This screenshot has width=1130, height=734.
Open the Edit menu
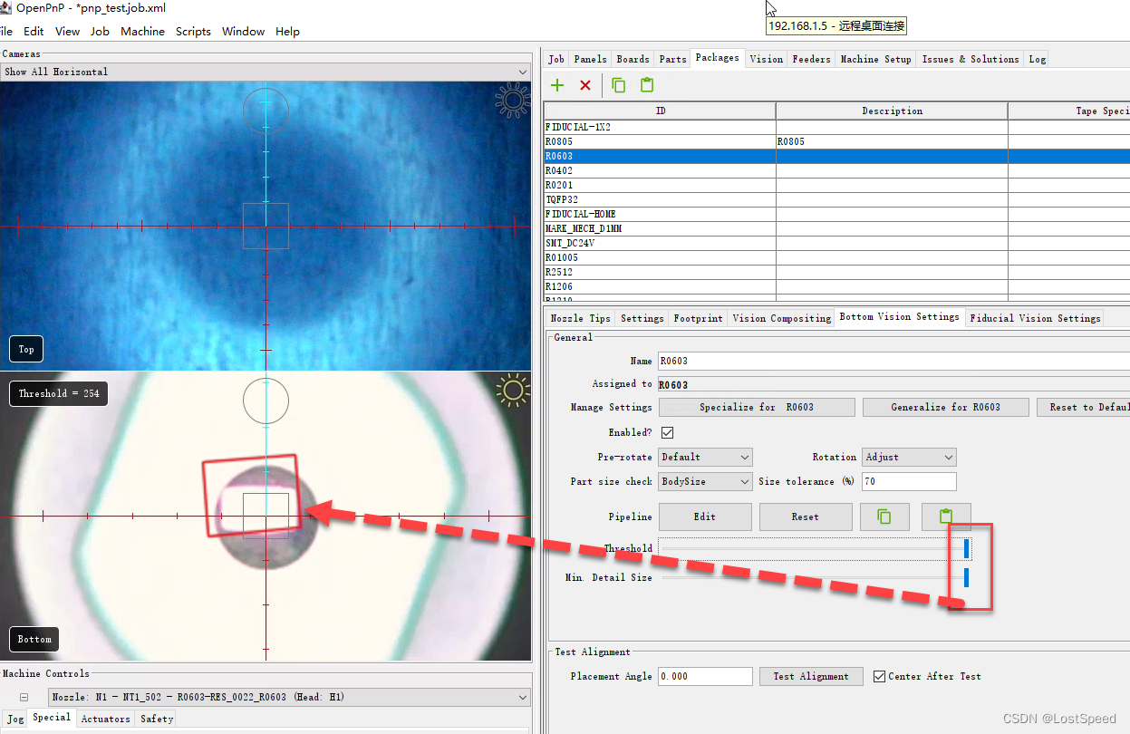tap(34, 31)
